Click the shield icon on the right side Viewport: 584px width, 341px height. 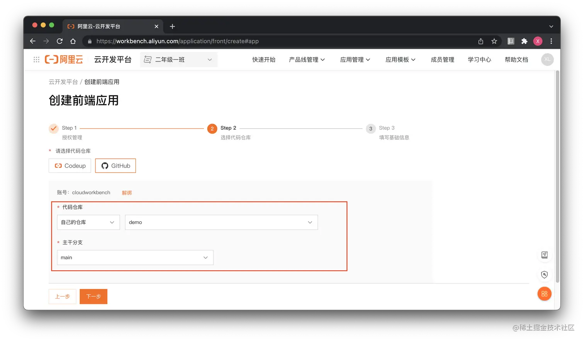coord(545,275)
